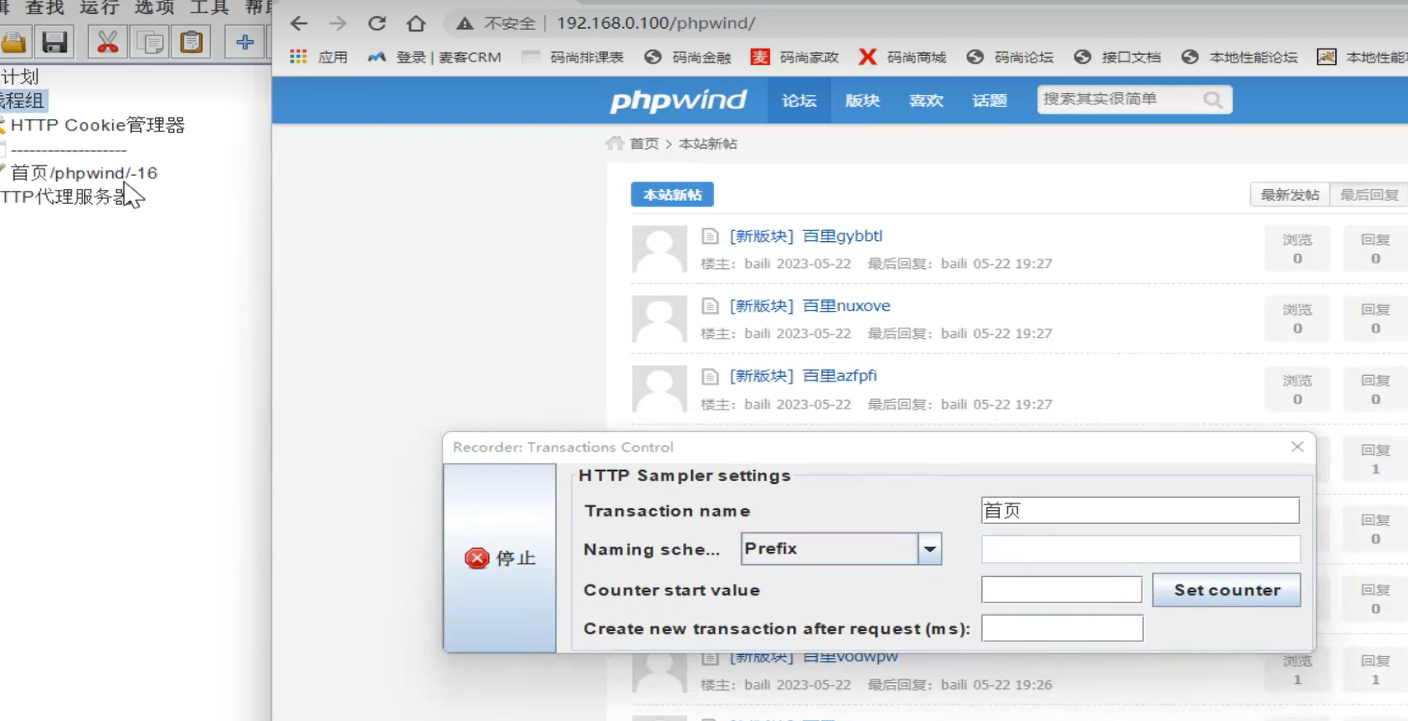Click the browser home icon

tap(416, 24)
